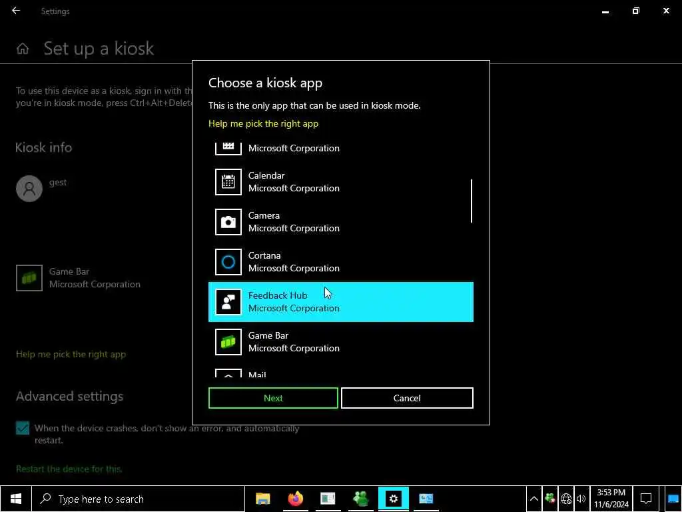Click the Next button
The width and height of the screenshot is (682, 512).
pyautogui.click(x=273, y=398)
